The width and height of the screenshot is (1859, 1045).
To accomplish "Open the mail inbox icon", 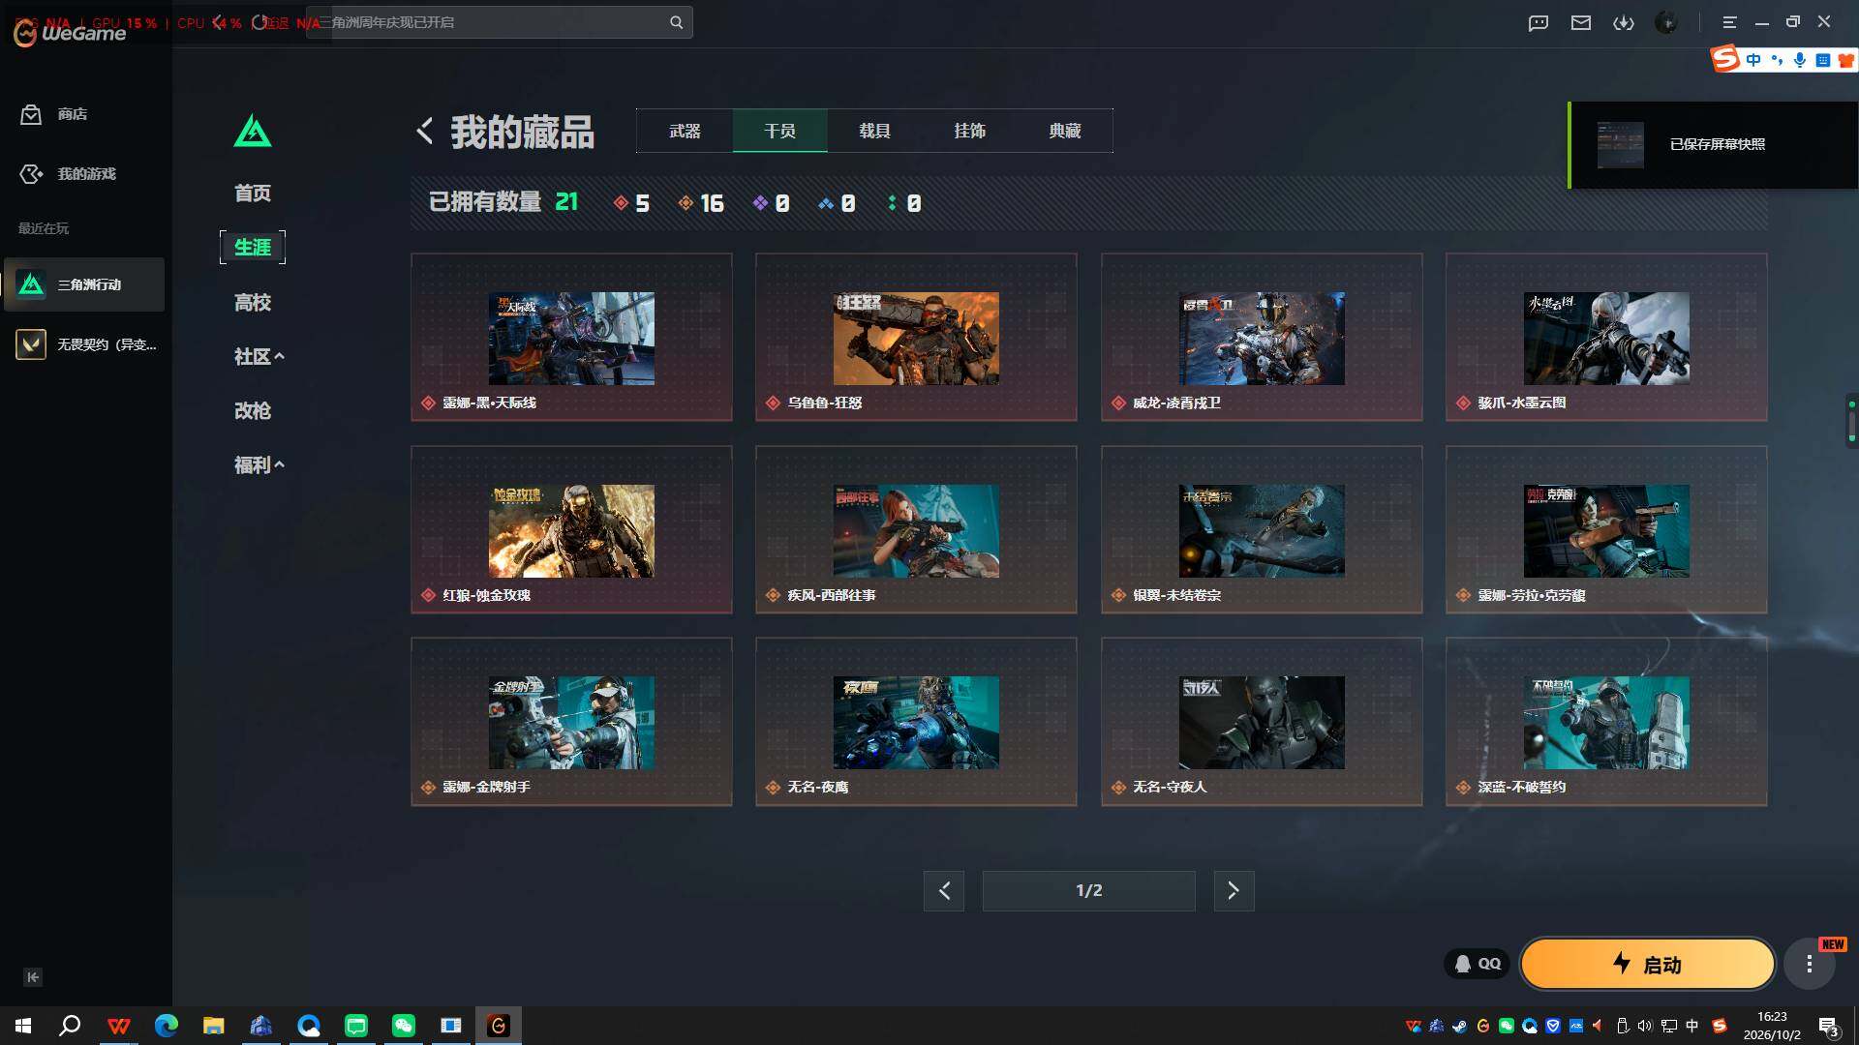I will tap(1581, 22).
